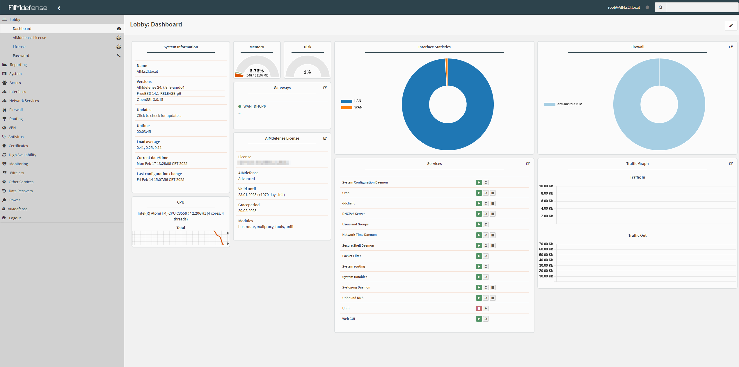The image size is (739, 367).
Task: Start the Unifi service play button
Action: pos(486,308)
